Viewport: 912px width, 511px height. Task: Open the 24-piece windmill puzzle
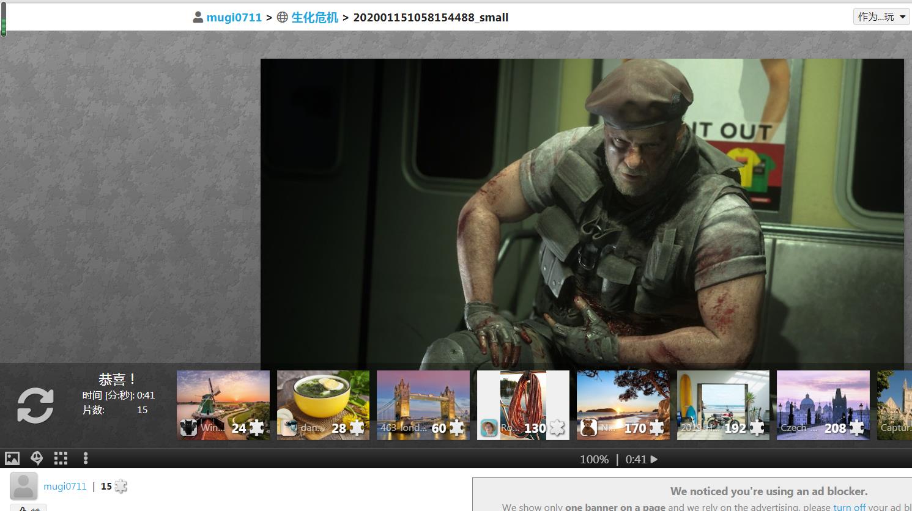click(x=223, y=405)
